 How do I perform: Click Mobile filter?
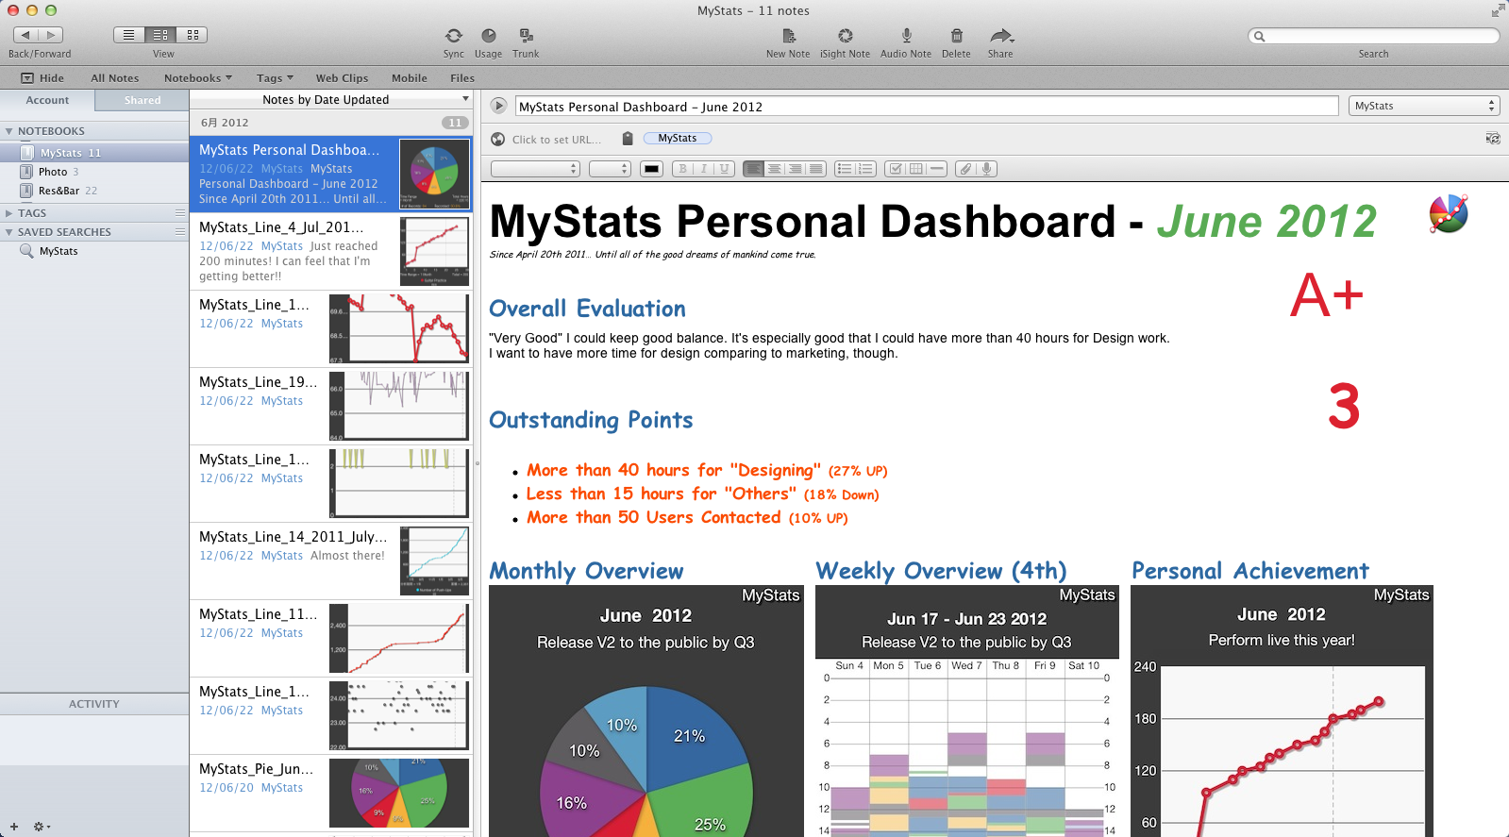410,78
